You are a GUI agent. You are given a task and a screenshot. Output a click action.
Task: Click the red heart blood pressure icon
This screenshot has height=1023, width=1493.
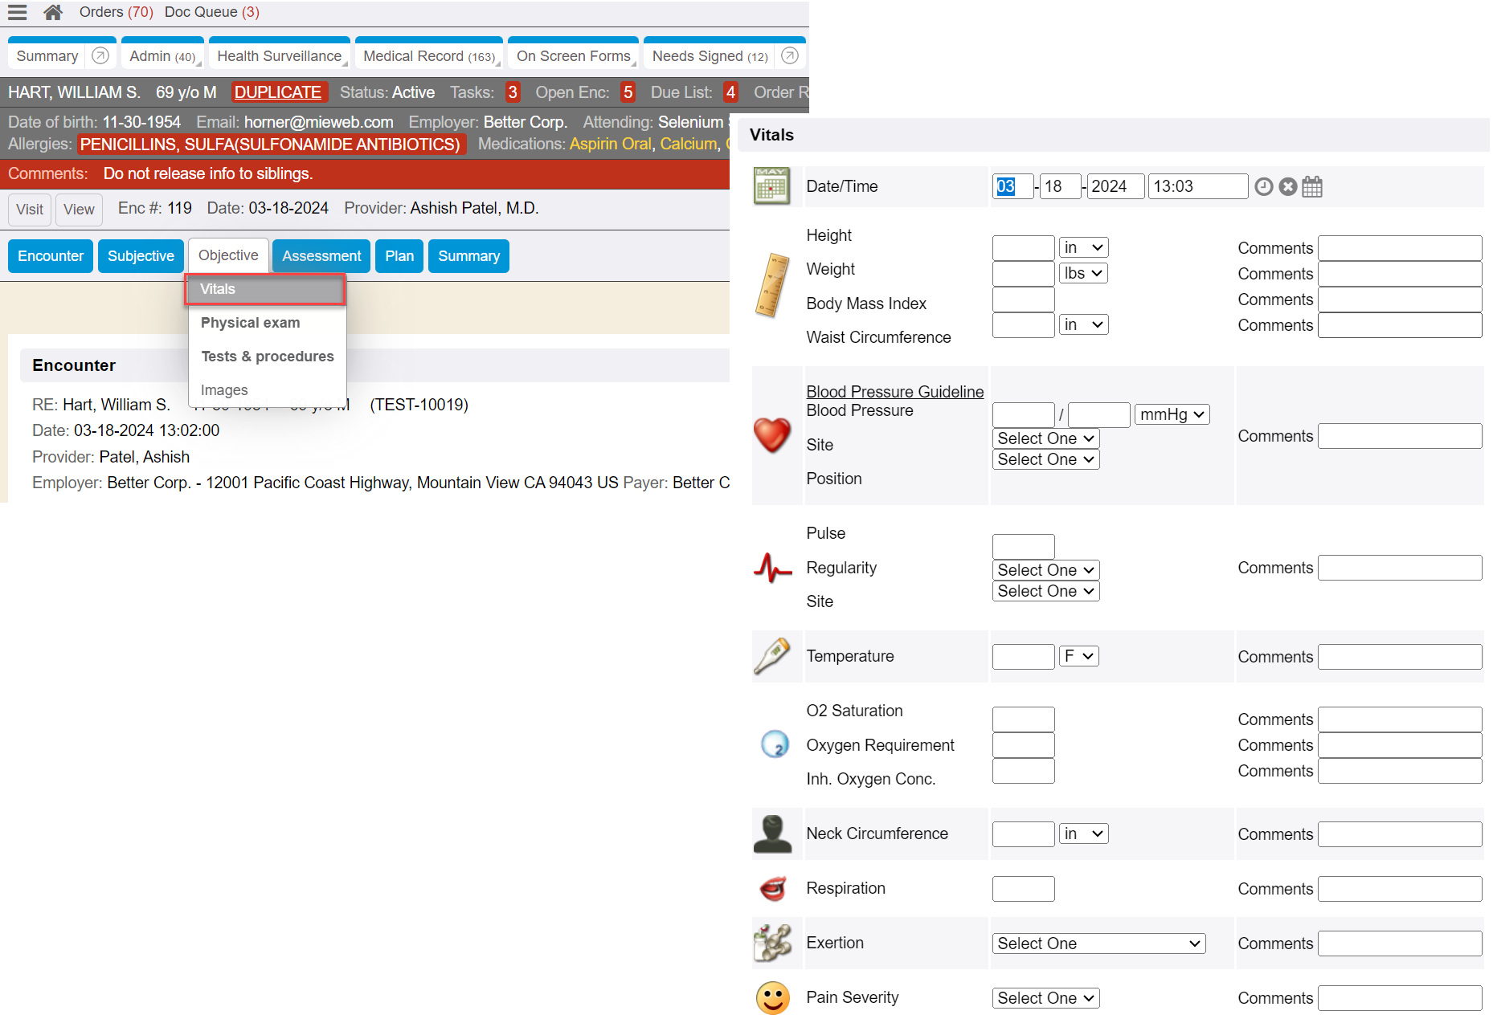click(x=771, y=435)
